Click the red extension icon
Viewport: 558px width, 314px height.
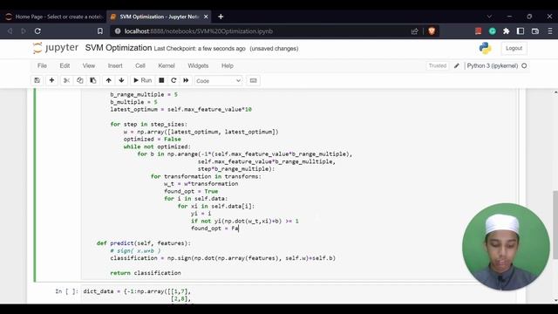479,31
